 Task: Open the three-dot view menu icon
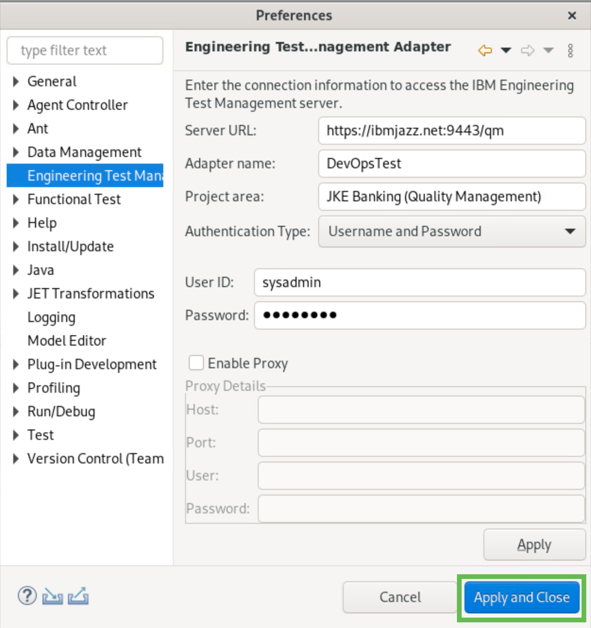pyautogui.click(x=570, y=50)
